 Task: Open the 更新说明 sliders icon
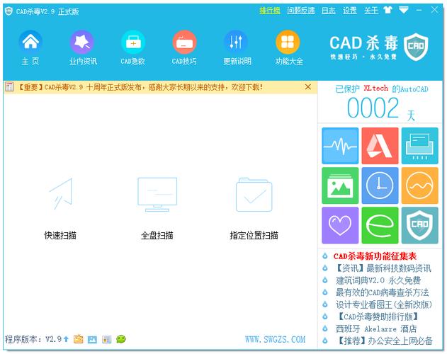tap(236, 42)
